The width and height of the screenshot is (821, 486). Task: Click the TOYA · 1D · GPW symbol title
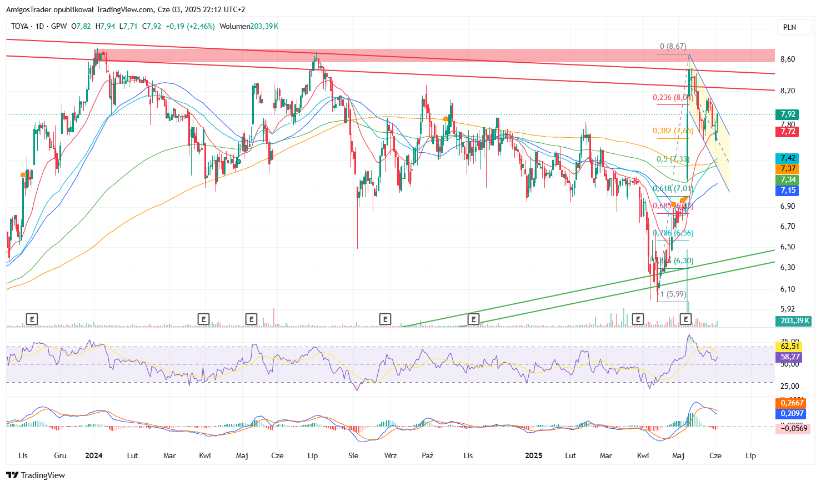[39, 26]
